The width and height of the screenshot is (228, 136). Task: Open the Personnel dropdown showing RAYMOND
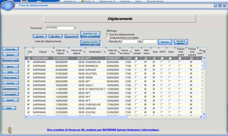(x=74, y=28)
